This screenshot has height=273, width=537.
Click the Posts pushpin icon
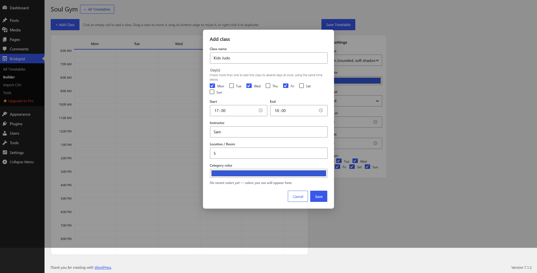pyautogui.click(x=5, y=20)
